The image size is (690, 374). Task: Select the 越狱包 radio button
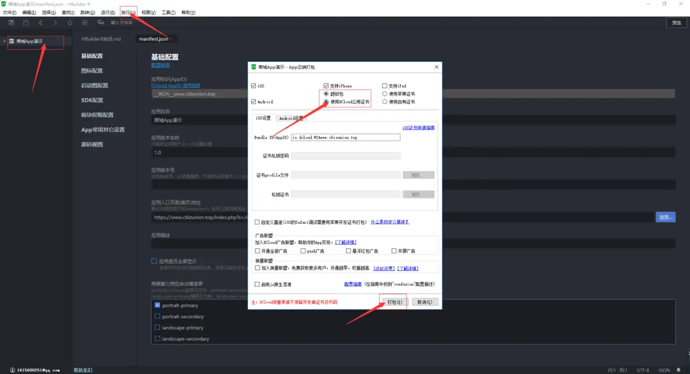pos(326,94)
